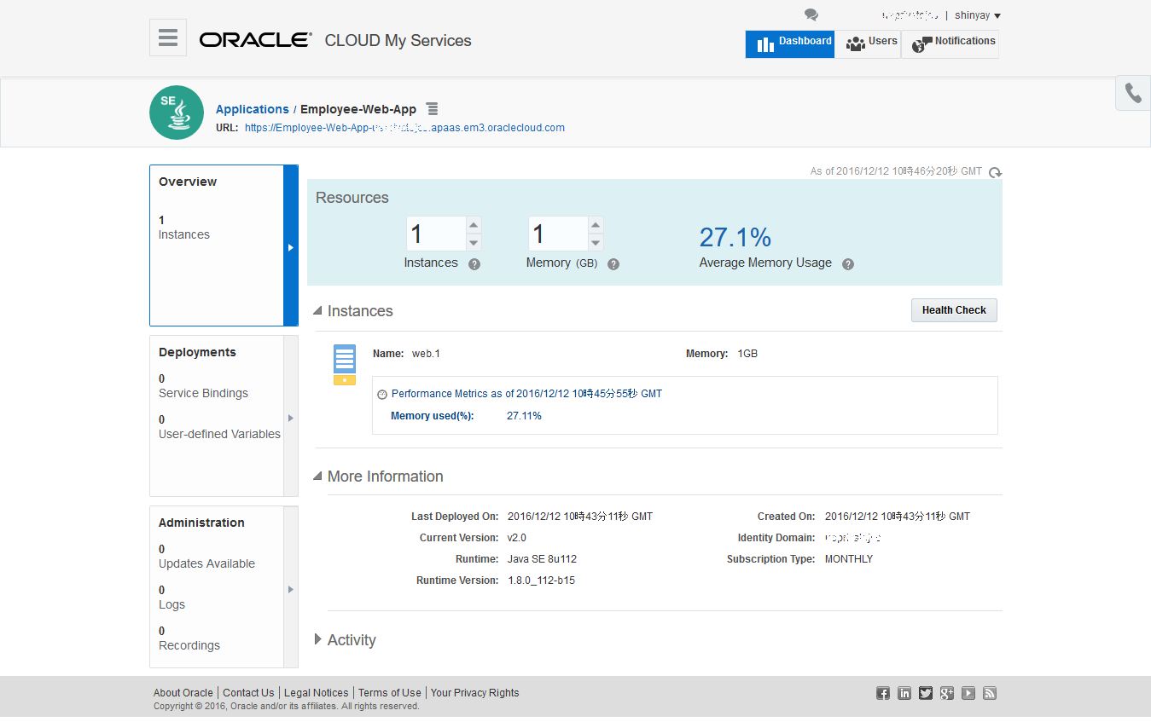
Task: Increase the Memory GB value
Action: coord(596,225)
